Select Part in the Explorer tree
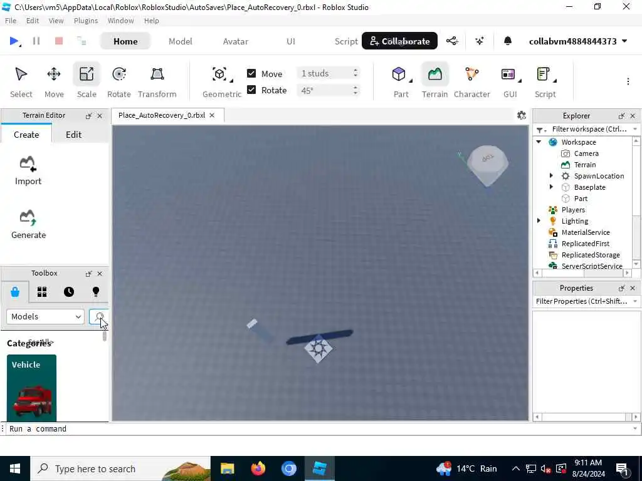642x481 pixels. 581,199
